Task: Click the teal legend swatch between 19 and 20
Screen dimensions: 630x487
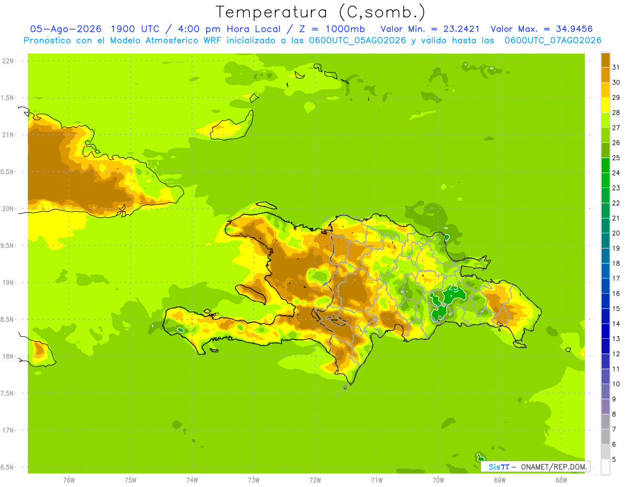Action: click(605, 241)
